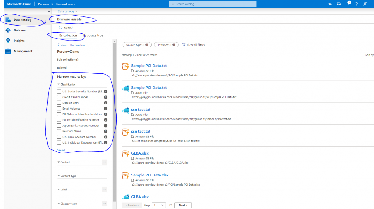Open the Sample PCI Data.xlsx asset
The width and height of the screenshot is (374, 209).
coord(150,175)
